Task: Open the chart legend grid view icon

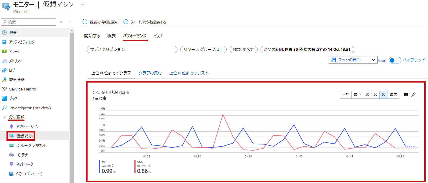Action: pyautogui.click(x=406, y=95)
